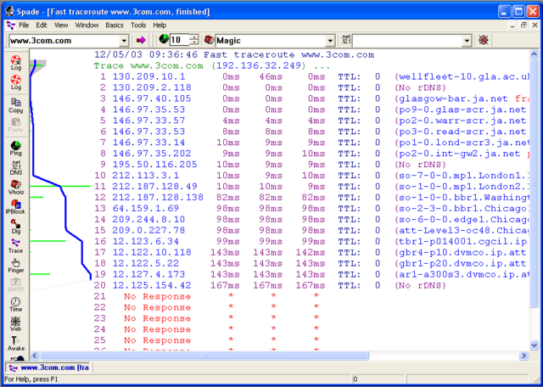
Task: Expand the Magic whois server dropdown
Action: (330, 41)
